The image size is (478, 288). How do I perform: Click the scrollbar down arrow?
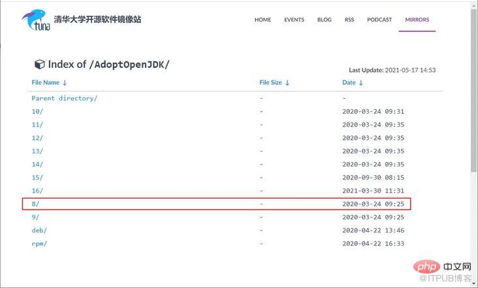473,284
